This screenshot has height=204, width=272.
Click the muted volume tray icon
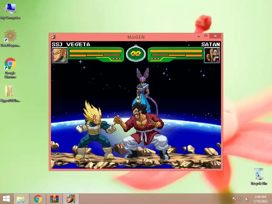tap(247, 199)
